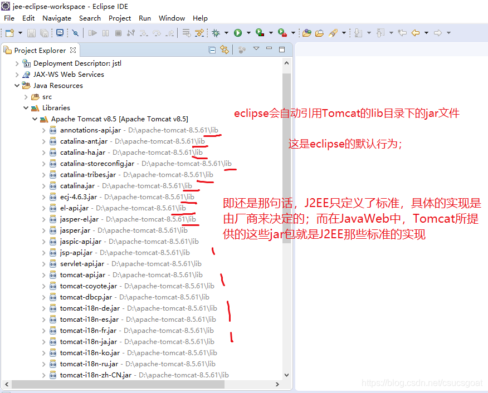Toggle Skip All Breakpoints icon

75,33
